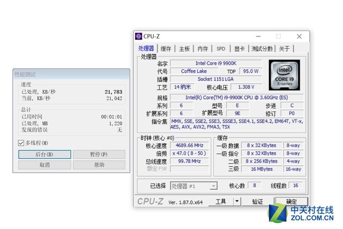Open the 处理器 #1 selection dropdown
The height and width of the screenshot is (229, 343).
[193, 186]
